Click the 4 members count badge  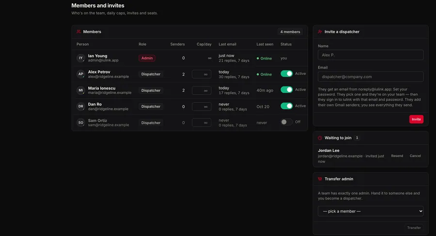290,31
